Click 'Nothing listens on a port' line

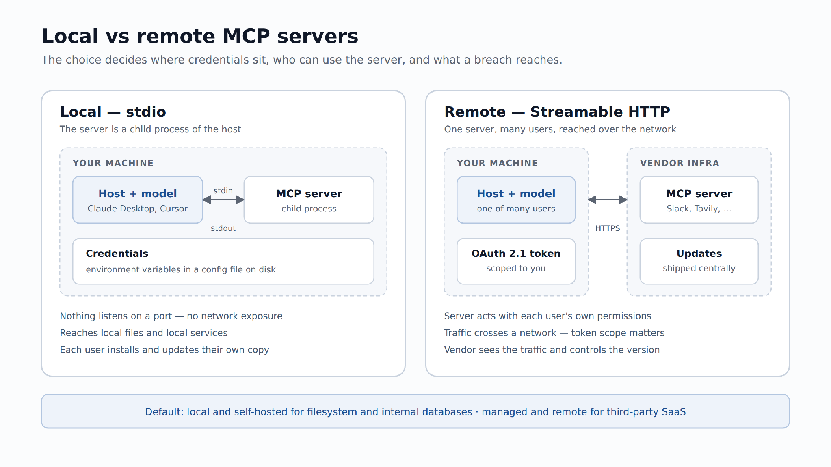pos(171,316)
